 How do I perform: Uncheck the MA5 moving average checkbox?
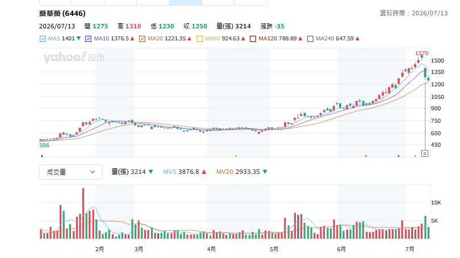click(43, 39)
